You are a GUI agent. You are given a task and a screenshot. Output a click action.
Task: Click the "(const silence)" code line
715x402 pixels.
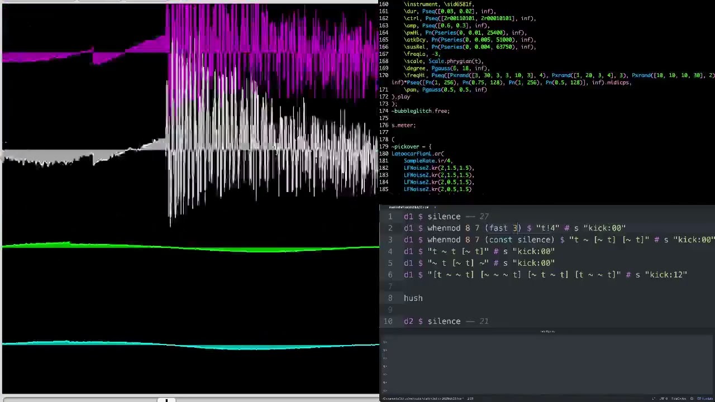[559, 240]
